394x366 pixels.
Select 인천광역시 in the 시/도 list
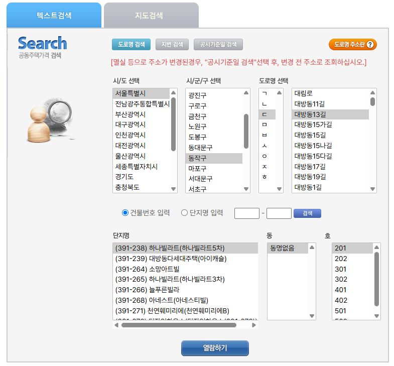pos(141,135)
